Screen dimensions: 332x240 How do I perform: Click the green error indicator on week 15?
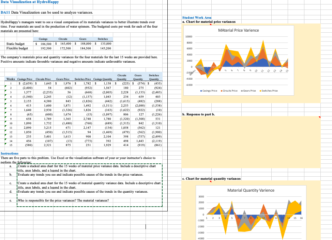(5, 144)
